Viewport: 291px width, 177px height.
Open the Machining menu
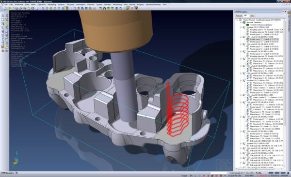click(x=117, y=4)
